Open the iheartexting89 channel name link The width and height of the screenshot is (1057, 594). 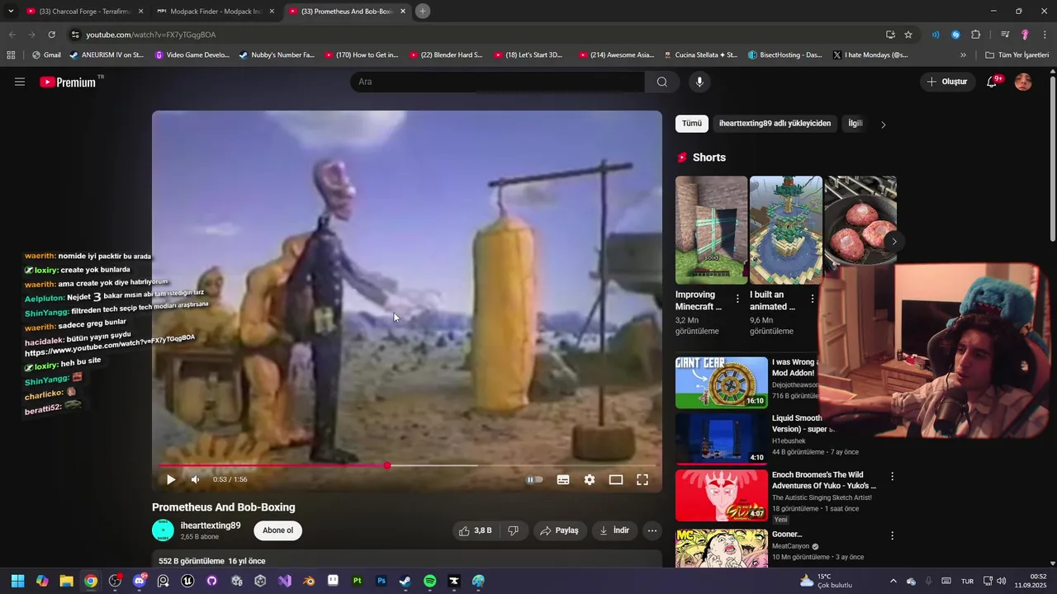(x=211, y=526)
